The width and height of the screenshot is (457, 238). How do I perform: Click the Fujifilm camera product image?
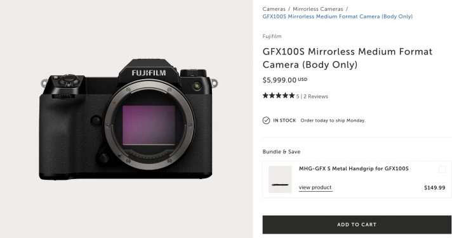pyautogui.click(x=128, y=120)
